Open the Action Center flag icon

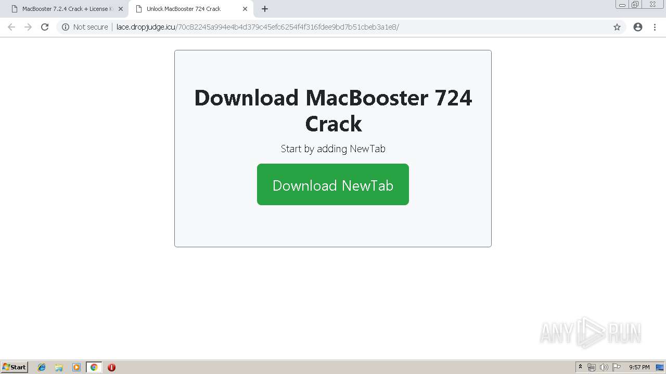point(617,367)
